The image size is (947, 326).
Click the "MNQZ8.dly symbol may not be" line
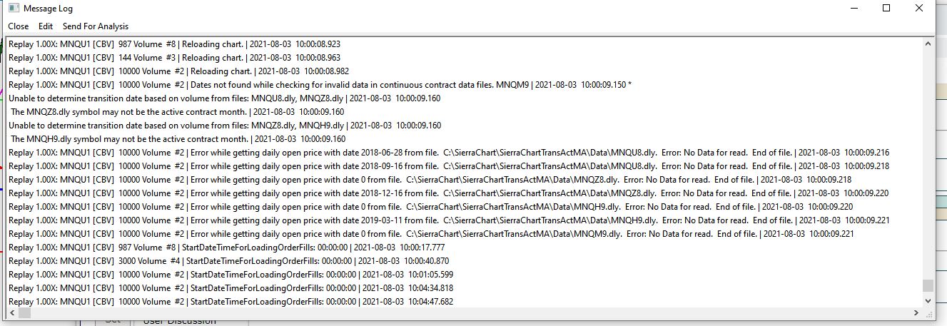click(178, 112)
